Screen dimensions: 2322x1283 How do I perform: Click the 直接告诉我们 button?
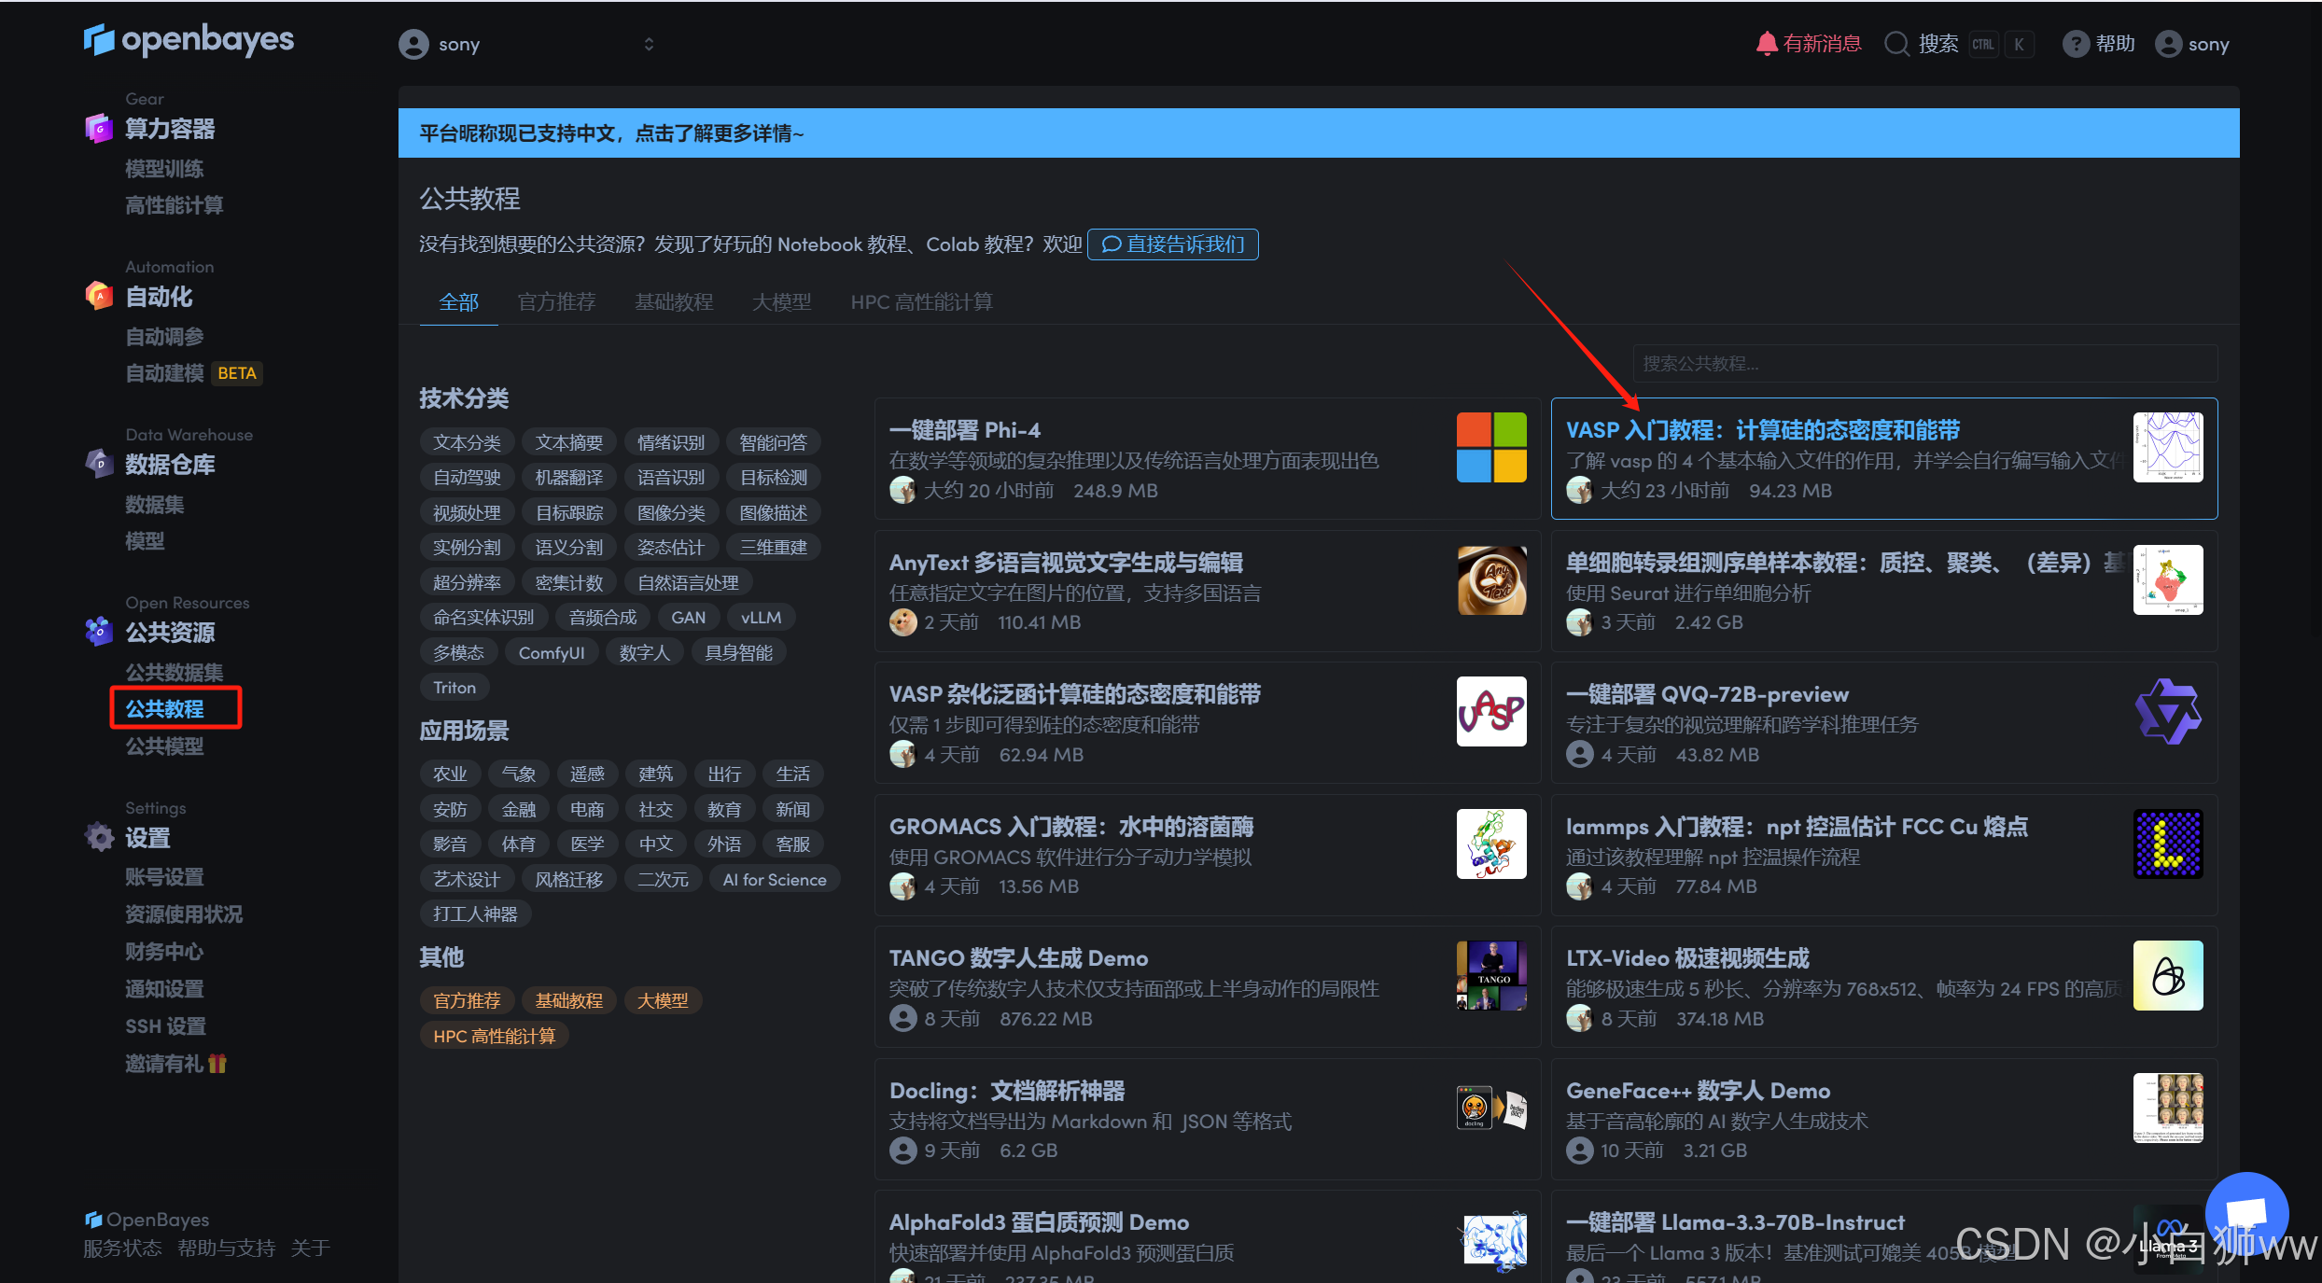[1173, 244]
